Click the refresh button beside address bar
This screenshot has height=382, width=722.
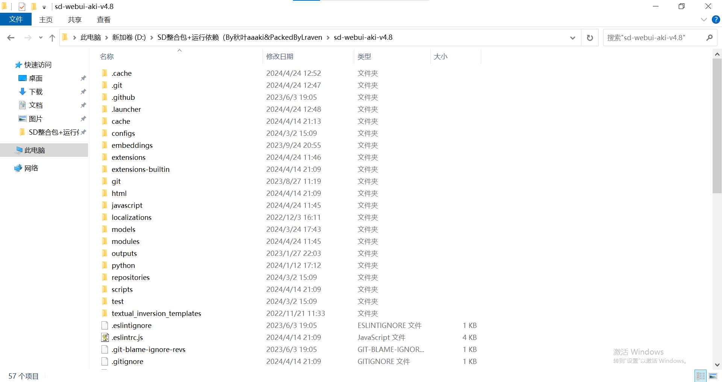point(590,38)
